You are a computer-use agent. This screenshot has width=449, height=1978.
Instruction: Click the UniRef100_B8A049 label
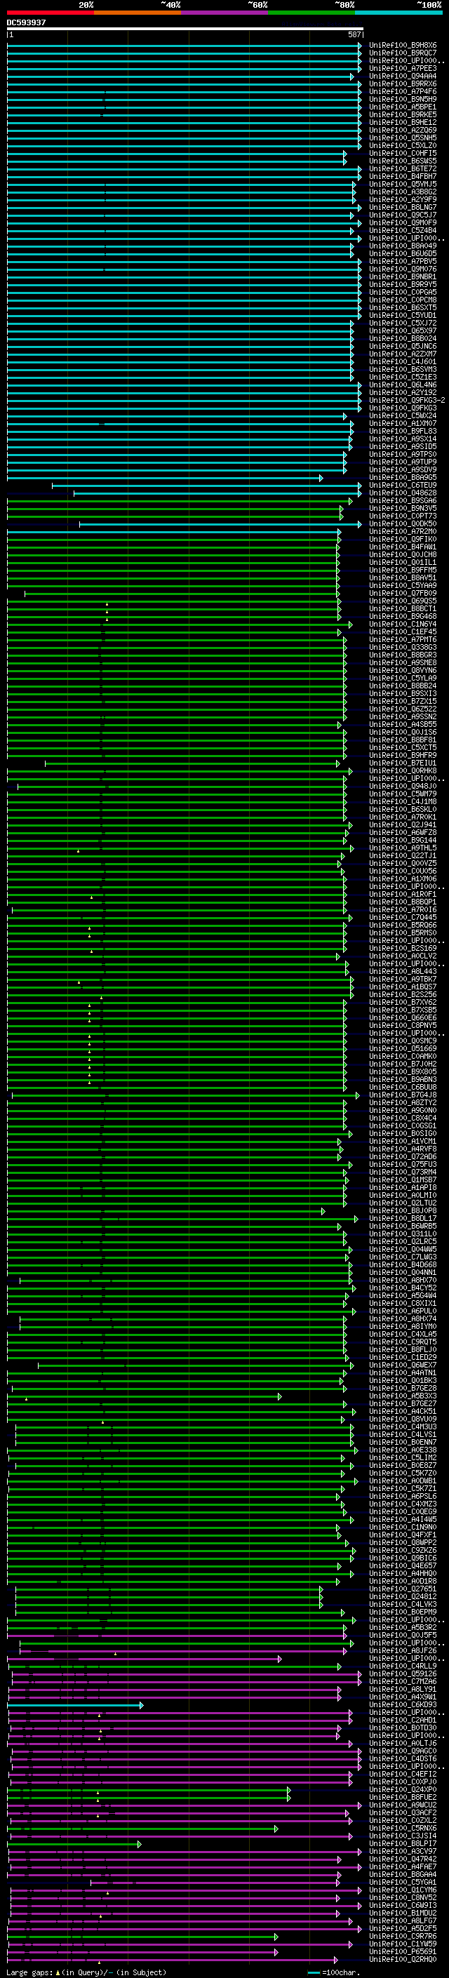[x=403, y=246]
